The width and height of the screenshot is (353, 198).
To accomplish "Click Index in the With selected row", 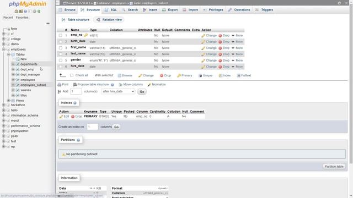I will [x=224, y=75].
